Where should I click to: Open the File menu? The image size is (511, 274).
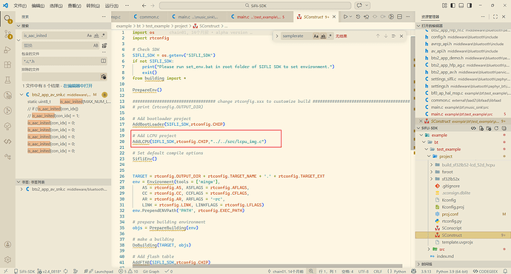pyautogui.click(x=20, y=6)
